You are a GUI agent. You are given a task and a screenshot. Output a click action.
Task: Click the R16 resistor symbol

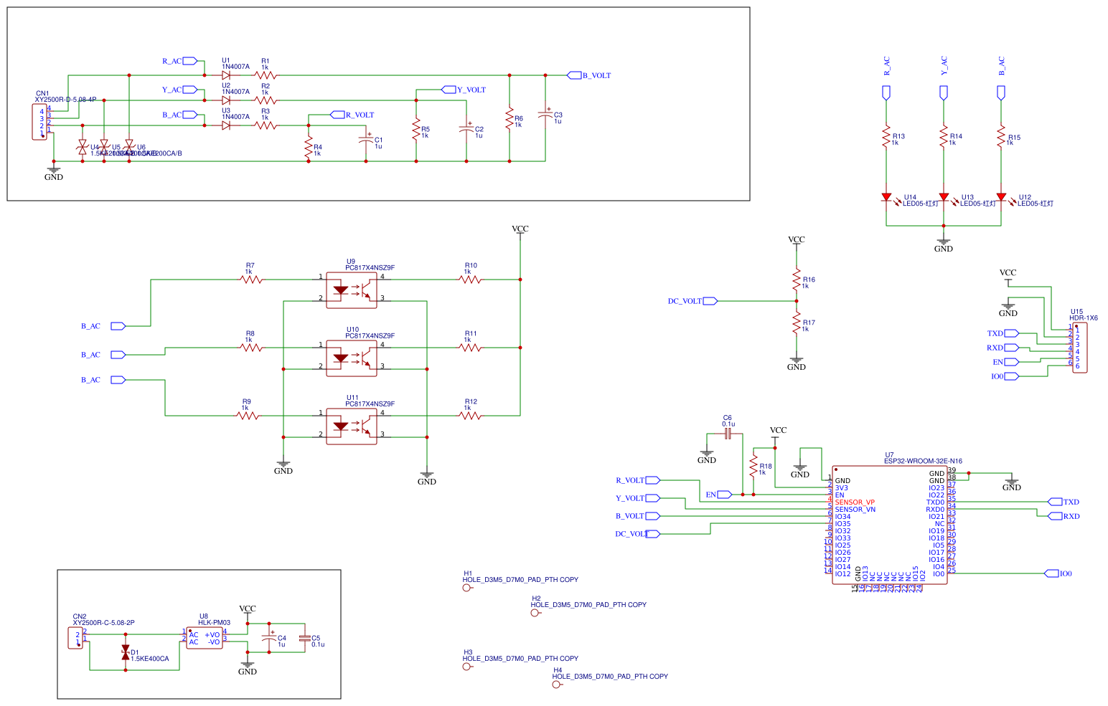797,280
